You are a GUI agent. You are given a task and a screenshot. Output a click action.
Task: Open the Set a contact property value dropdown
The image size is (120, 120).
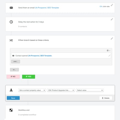32,90
